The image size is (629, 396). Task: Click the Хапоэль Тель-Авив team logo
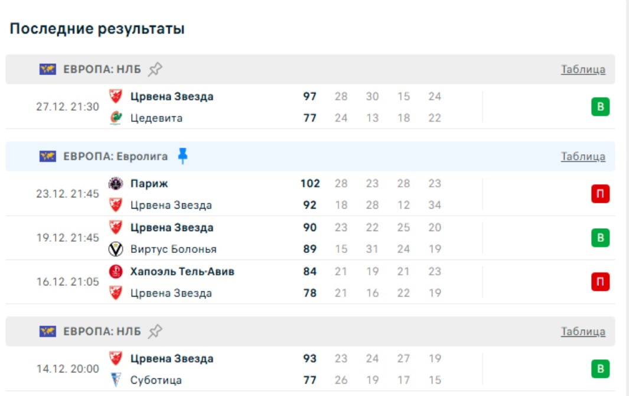116,271
